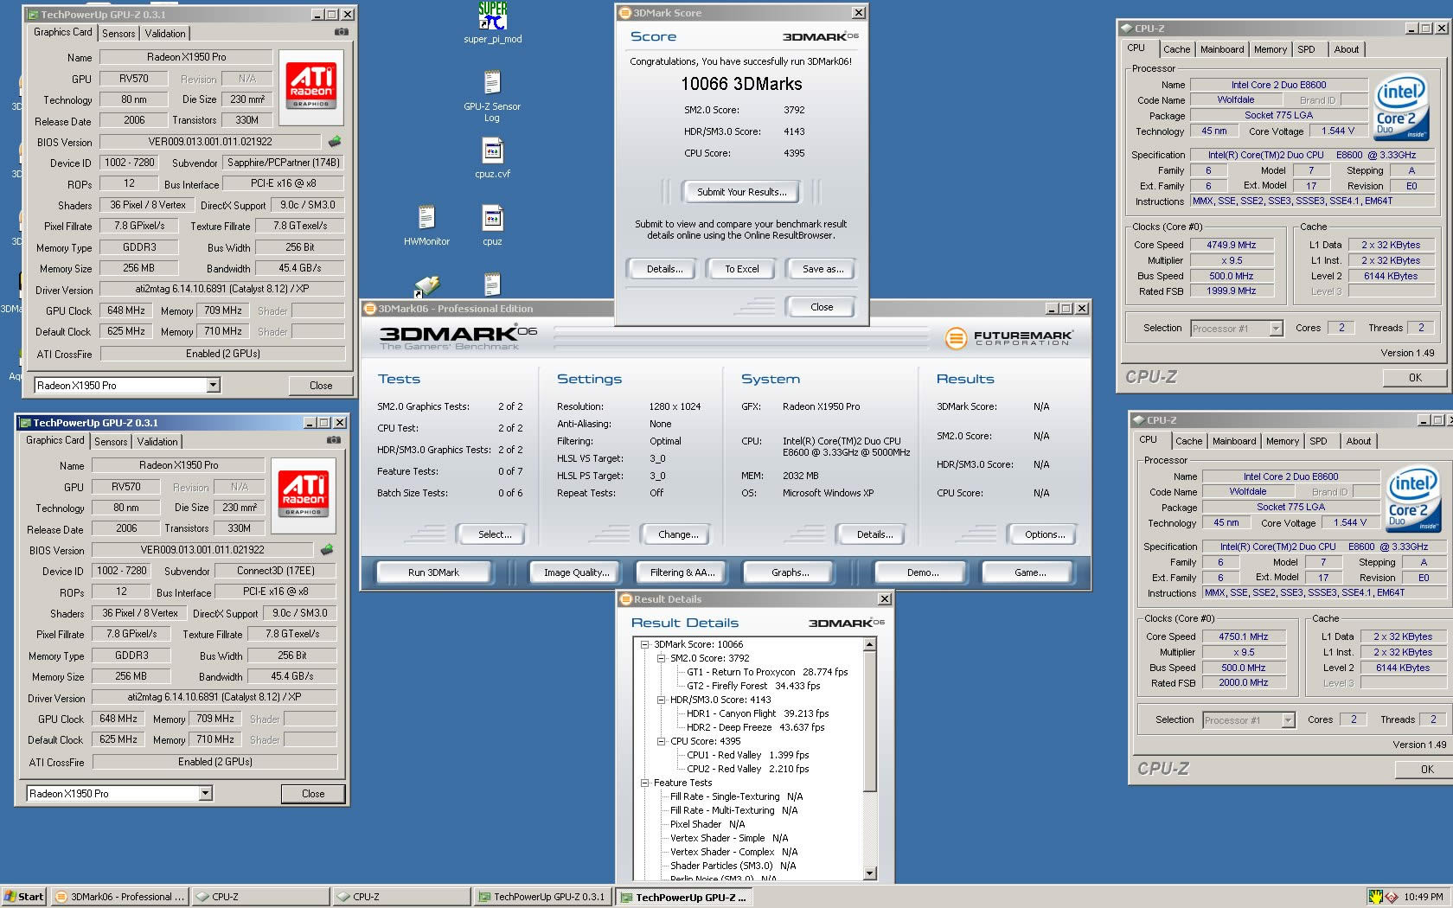
Task: Click Change... button under Settings
Action: [x=678, y=534]
